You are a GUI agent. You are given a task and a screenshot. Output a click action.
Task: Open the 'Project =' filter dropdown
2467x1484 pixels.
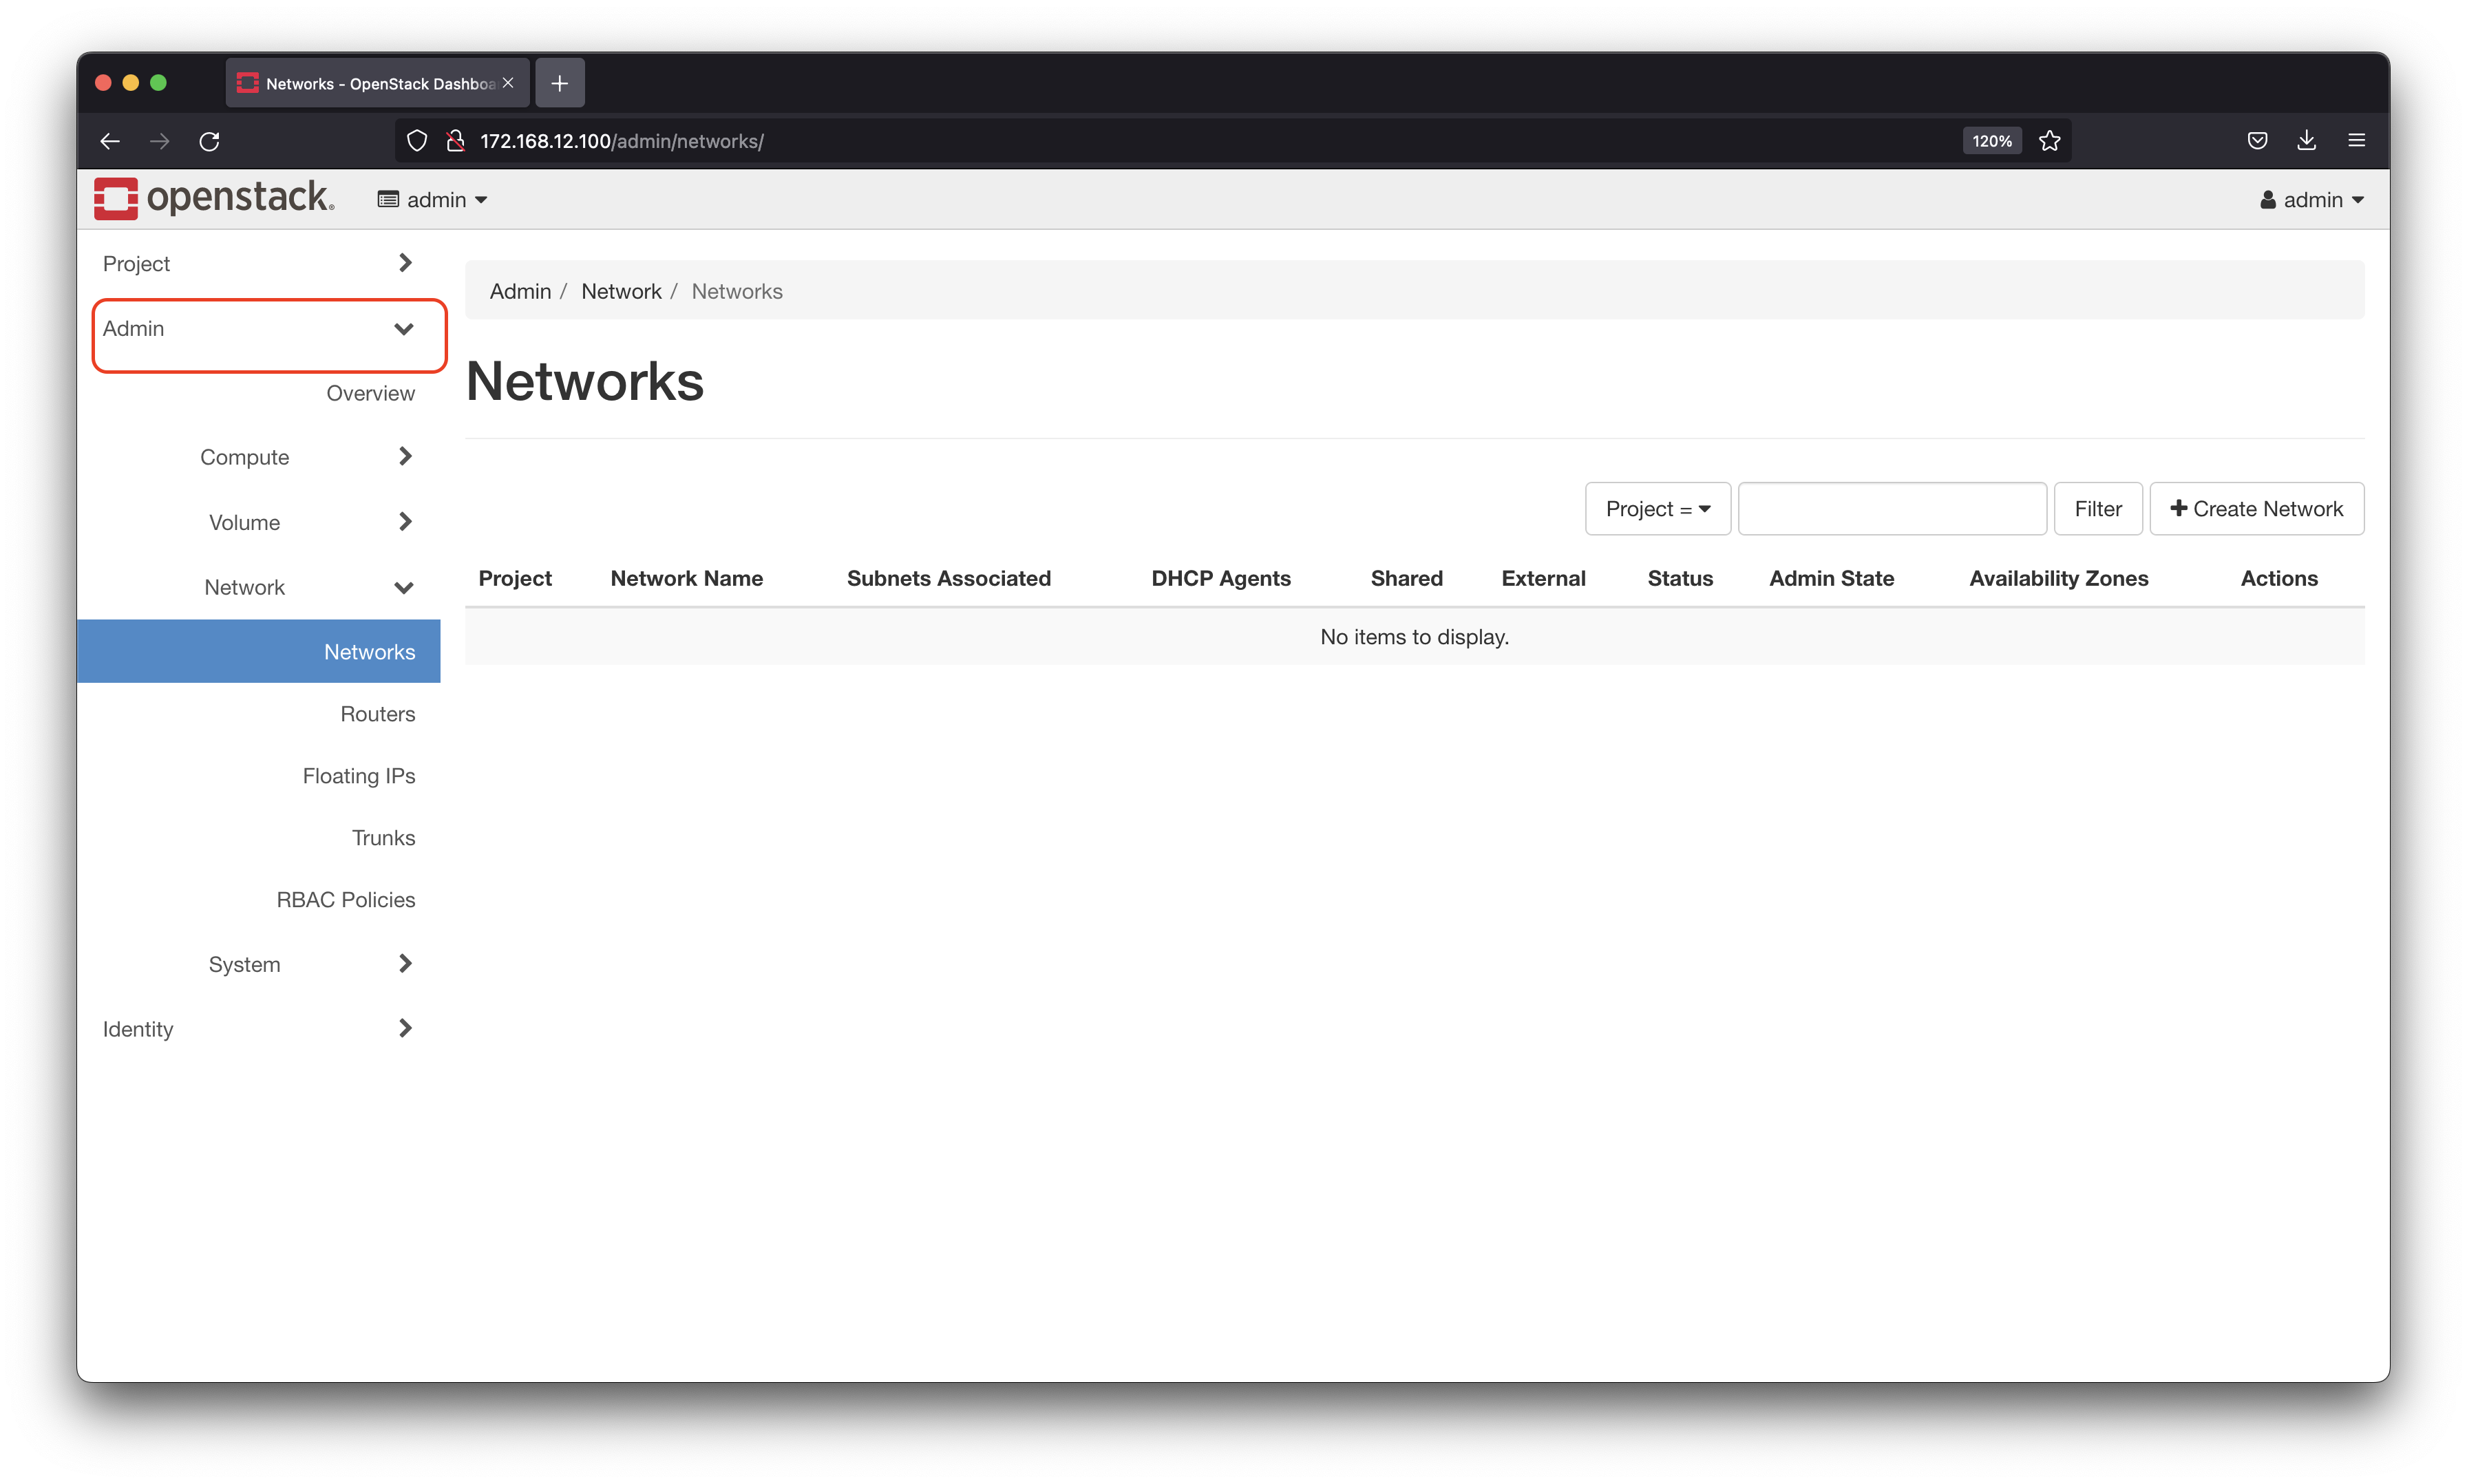tap(1657, 509)
